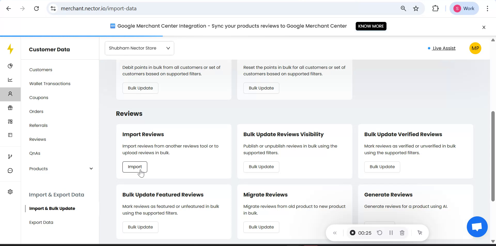The height and width of the screenshot is (246, 496).
Task: Open the Shubham Nector Store dropdown
Action: [x=139, y=48]
